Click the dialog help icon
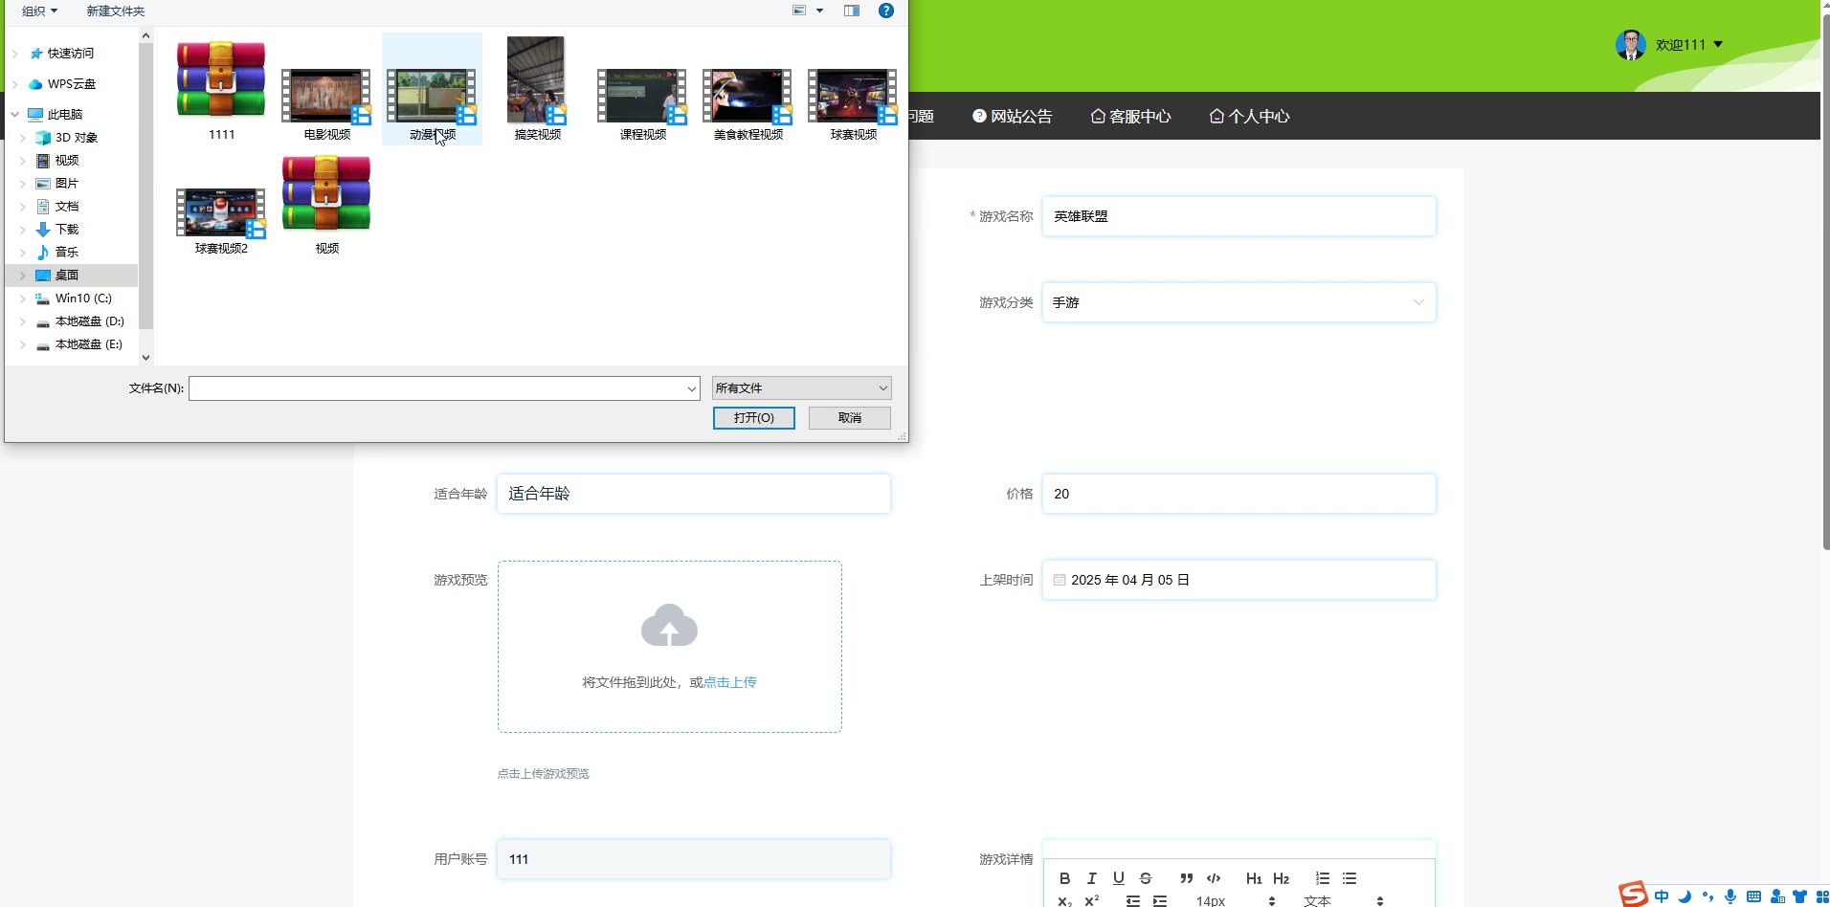The width and height of the screenshot is (1830, 907). [x=886, y=11]
